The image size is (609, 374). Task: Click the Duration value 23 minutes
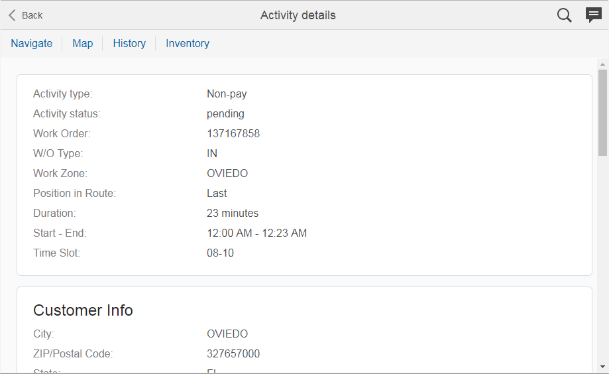(x=233, y=214)
